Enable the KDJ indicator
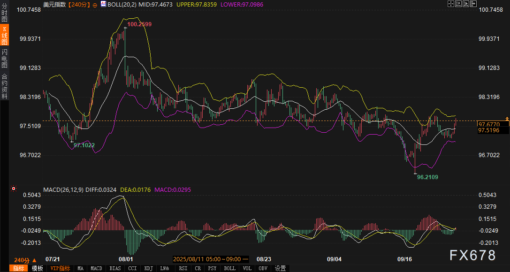The width and height of the screenshot is (510, 272). click(148, 268)
